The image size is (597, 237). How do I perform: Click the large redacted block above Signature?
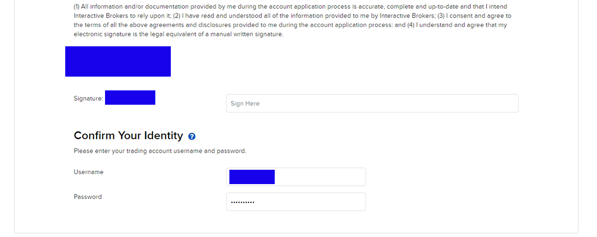tap(118, 61)
